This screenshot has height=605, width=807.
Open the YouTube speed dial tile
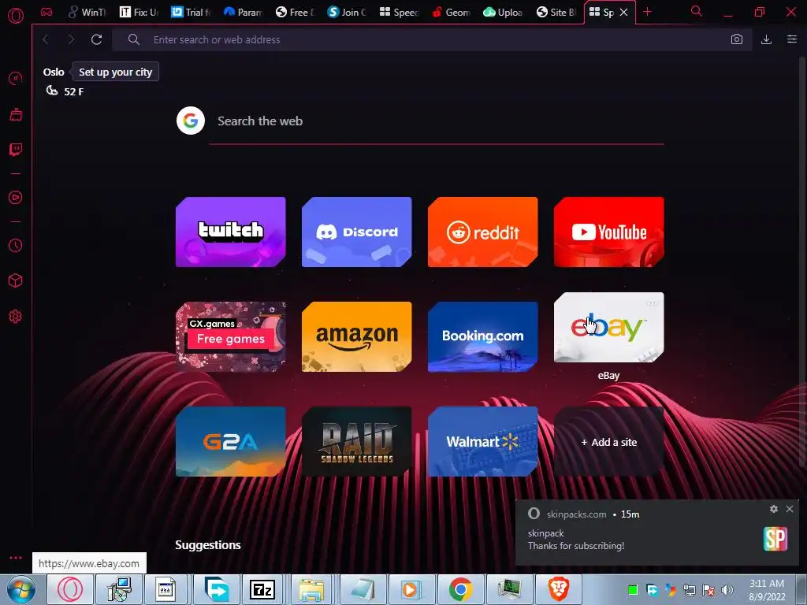pyautogui.click(x=609, y=232)
